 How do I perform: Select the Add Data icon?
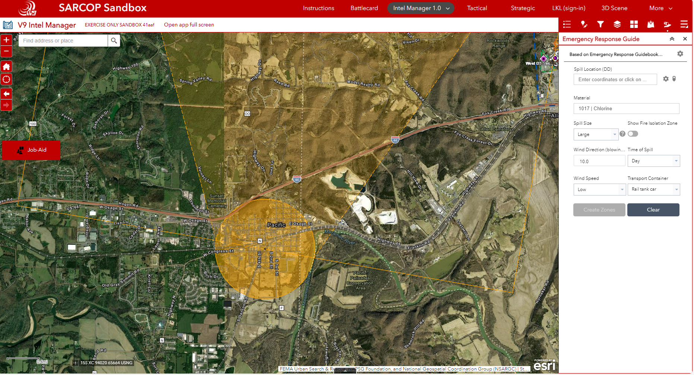pos(650,24)
